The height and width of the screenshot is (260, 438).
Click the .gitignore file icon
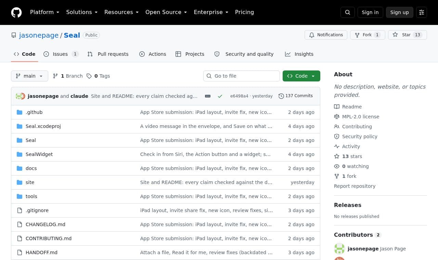click(x=20, y=210)
